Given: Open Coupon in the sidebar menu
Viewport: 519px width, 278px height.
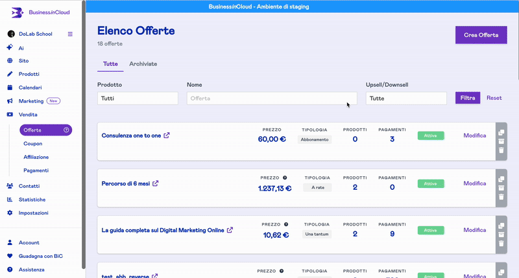Looking at the screenshot, I should [32, 144].
